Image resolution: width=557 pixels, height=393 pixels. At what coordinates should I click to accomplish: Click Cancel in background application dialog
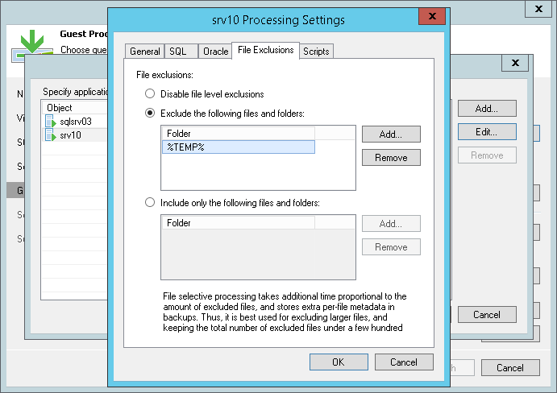487,315
